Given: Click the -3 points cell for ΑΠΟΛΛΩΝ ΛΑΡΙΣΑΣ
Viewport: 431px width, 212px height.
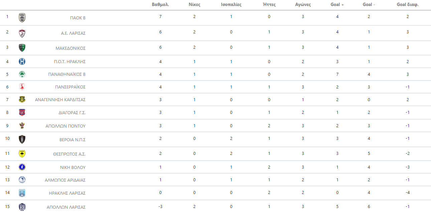Looking at the screenshot, I should 160,206.
